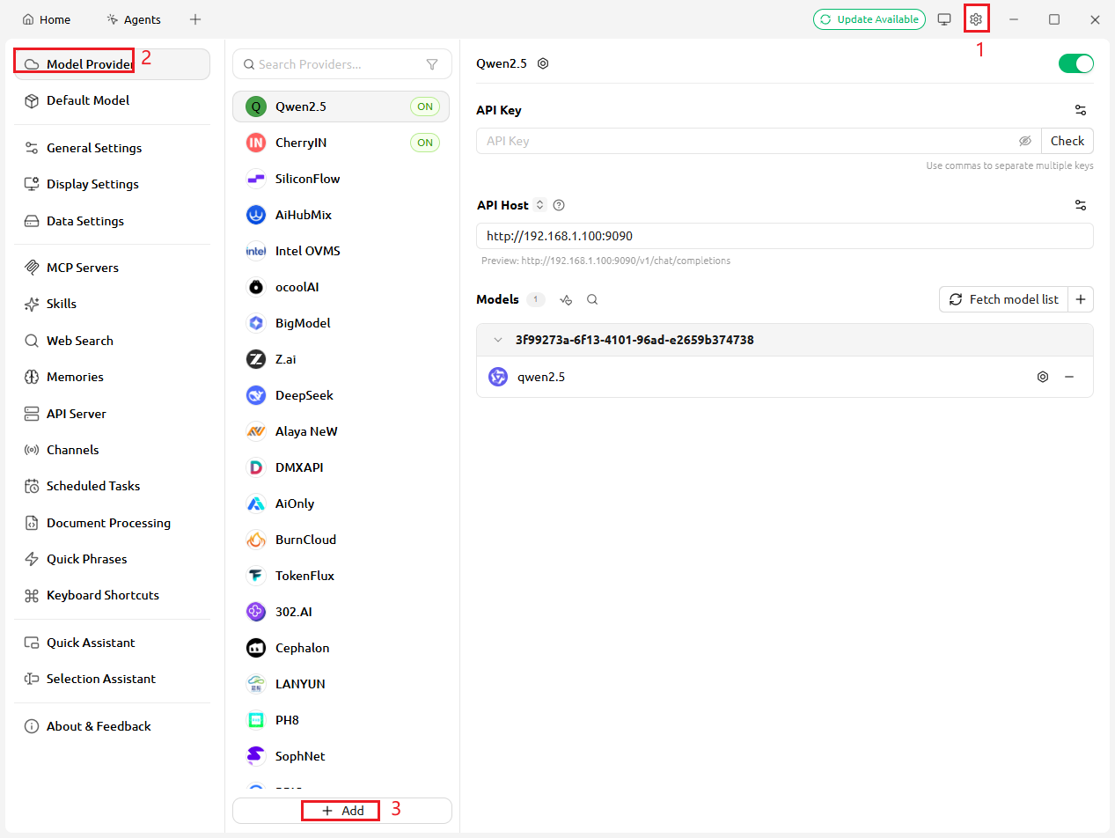
Task: Select the SiliconFlow provider icon
Action: 256,179
